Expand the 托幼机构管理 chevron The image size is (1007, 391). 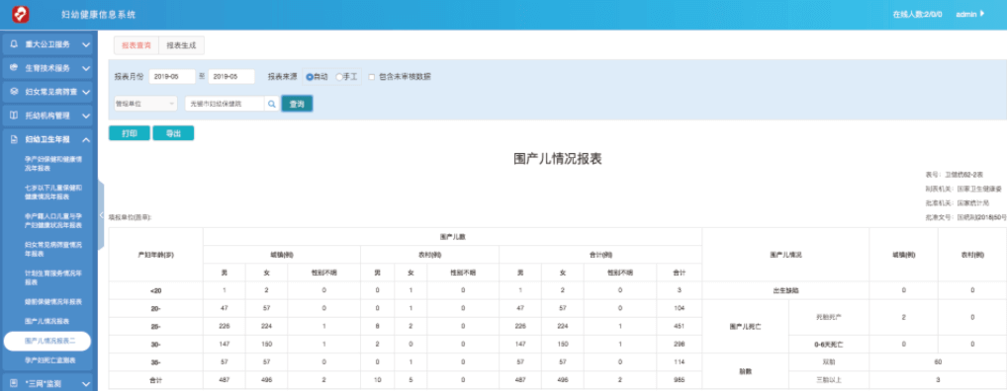(86, 117)
